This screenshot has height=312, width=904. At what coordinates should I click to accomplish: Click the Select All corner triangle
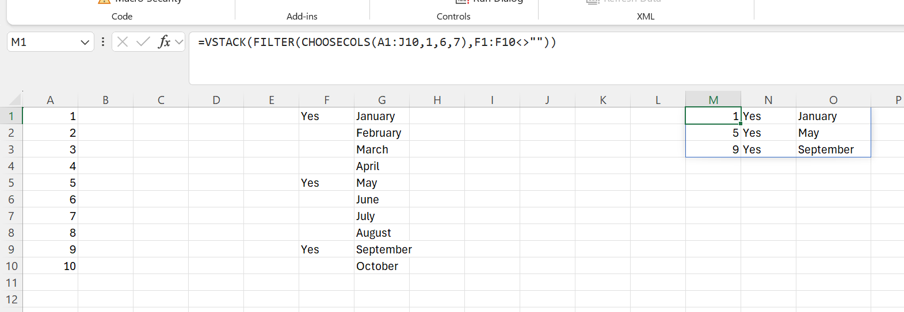click(x=15, y=101)
